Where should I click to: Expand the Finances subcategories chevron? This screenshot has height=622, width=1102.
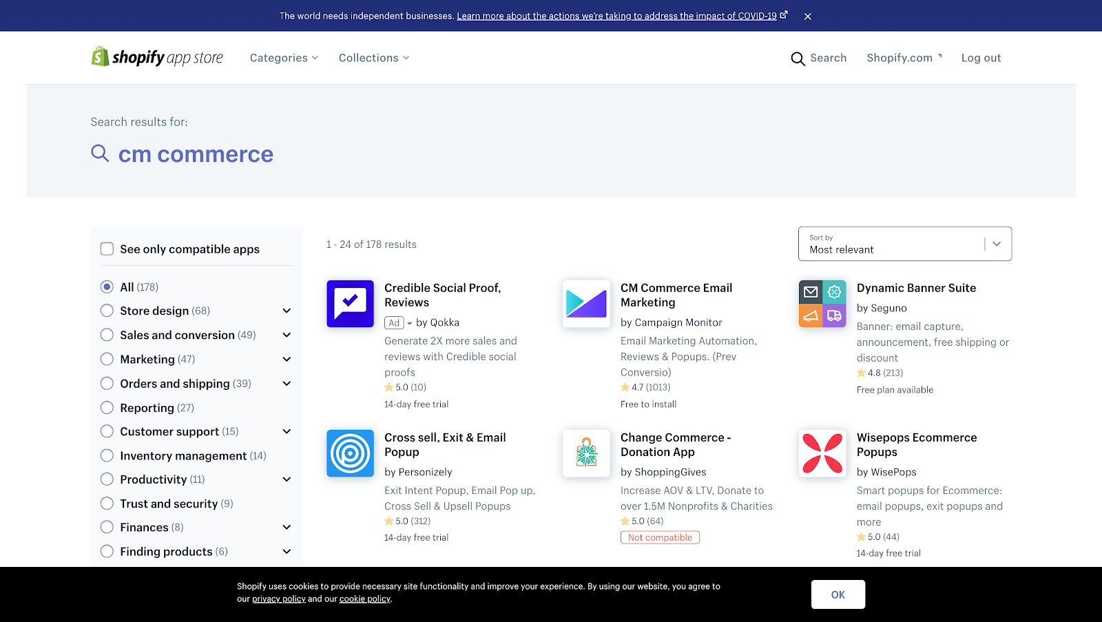287,527
